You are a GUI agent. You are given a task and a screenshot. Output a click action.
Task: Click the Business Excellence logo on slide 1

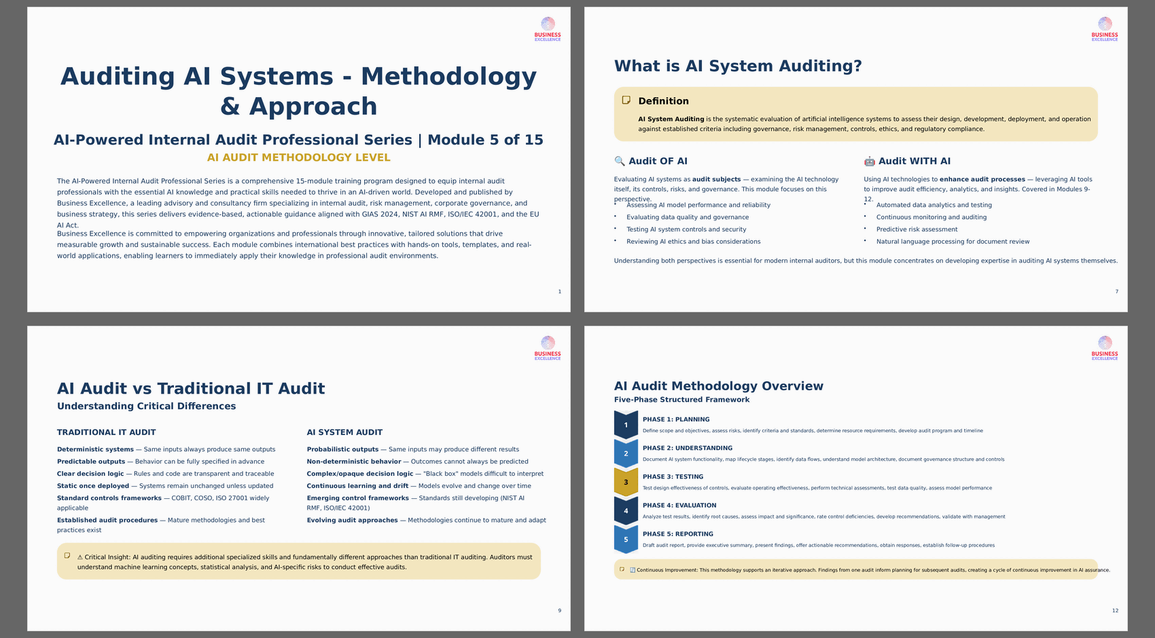[548, 29]
